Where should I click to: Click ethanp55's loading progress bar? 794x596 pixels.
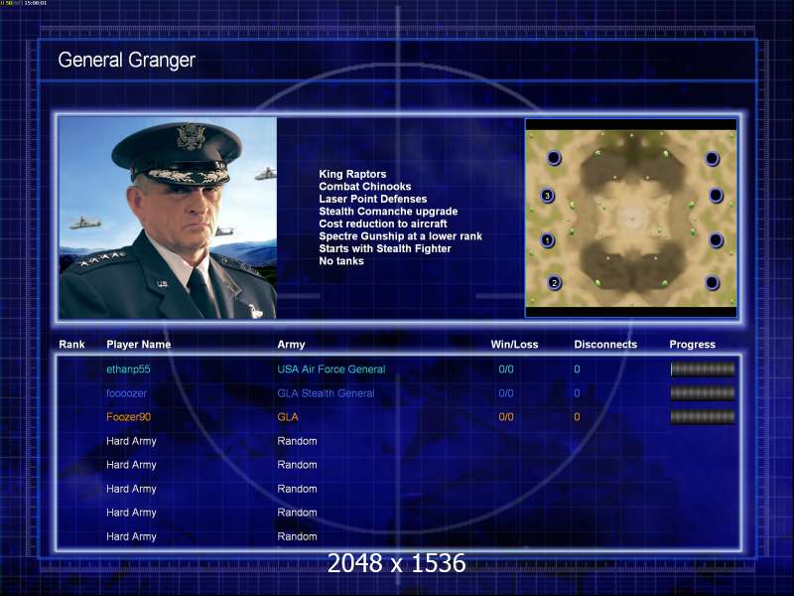pyautogui.click(x=703, y=370)
